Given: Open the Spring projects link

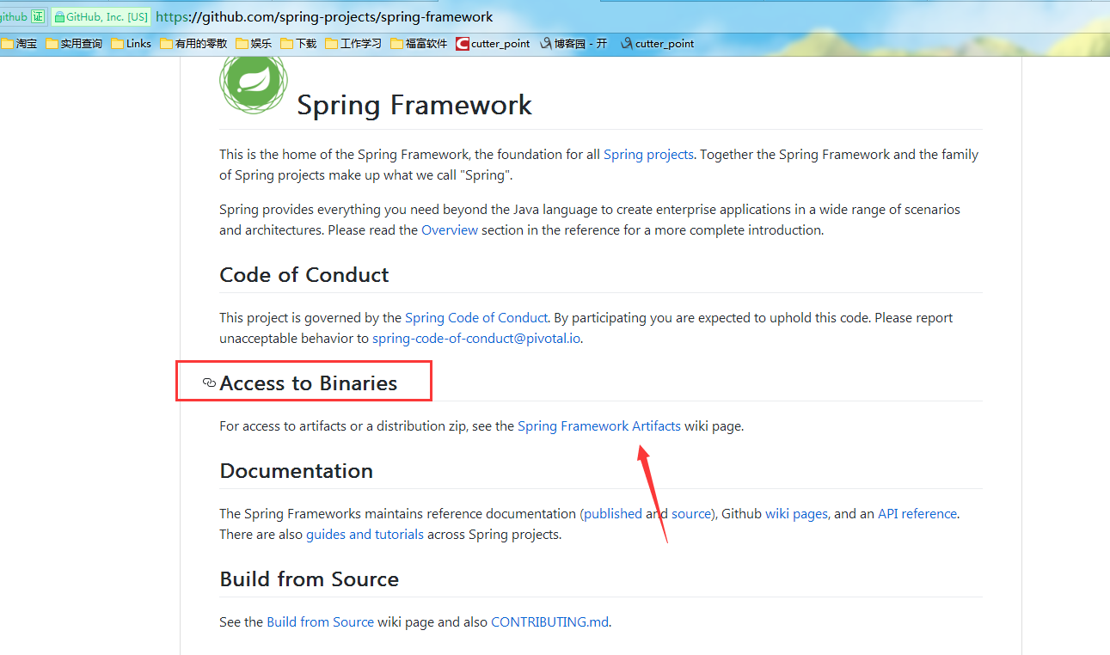Looking at the screenshot, I should point(648,155).
